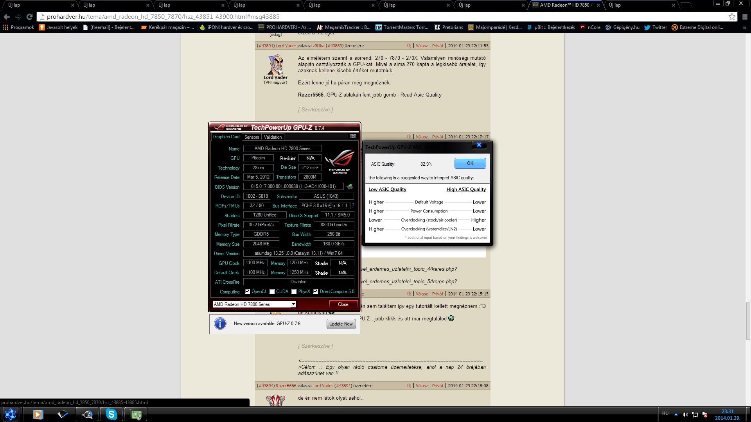The width and height of the screenshot is (751, 422).
Task: Open the nCore bookmark
Action: click(x=590, y=27)
